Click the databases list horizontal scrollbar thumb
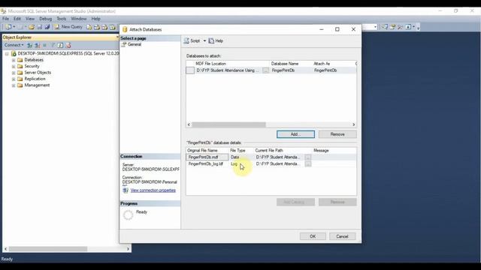Viewport: 481px width, 270px height. tap(228, 124)
